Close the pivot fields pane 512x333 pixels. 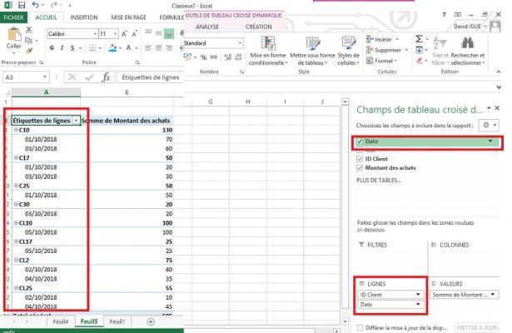497,107
